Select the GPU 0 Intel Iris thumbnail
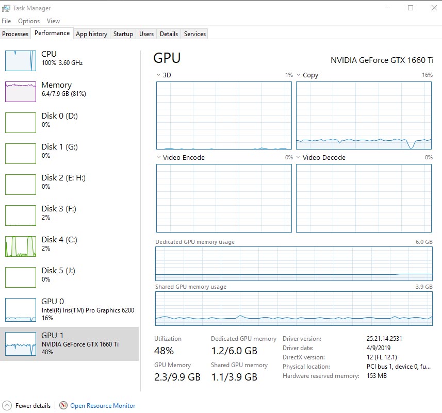 tap(21, 309)
